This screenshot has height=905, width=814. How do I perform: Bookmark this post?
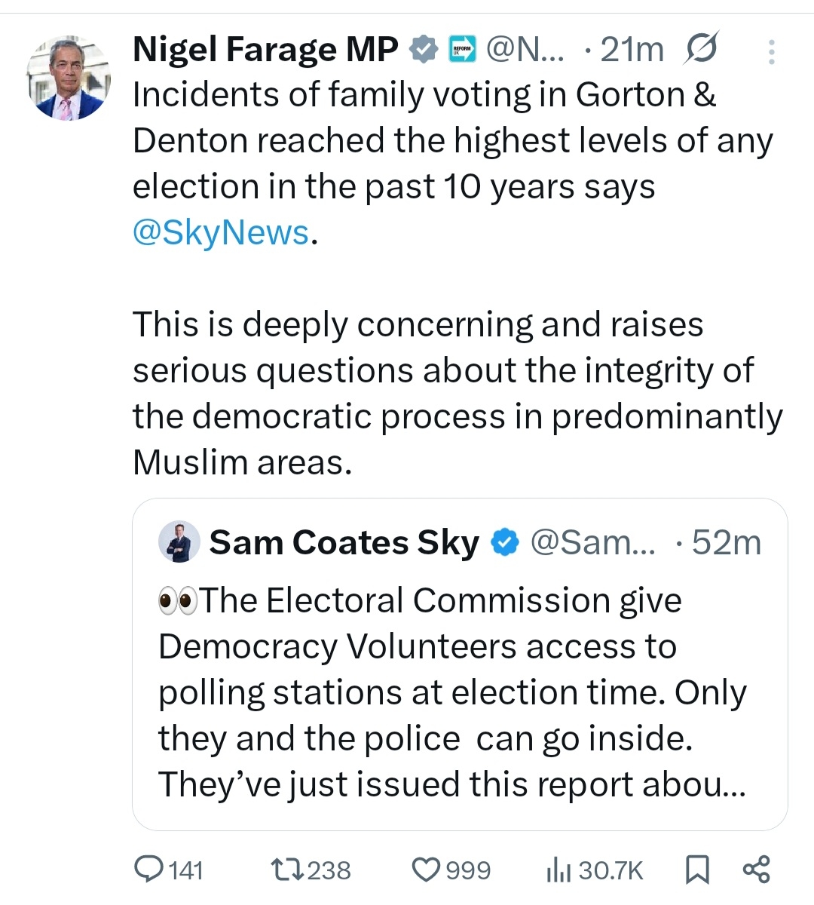[x=697, y=870]
